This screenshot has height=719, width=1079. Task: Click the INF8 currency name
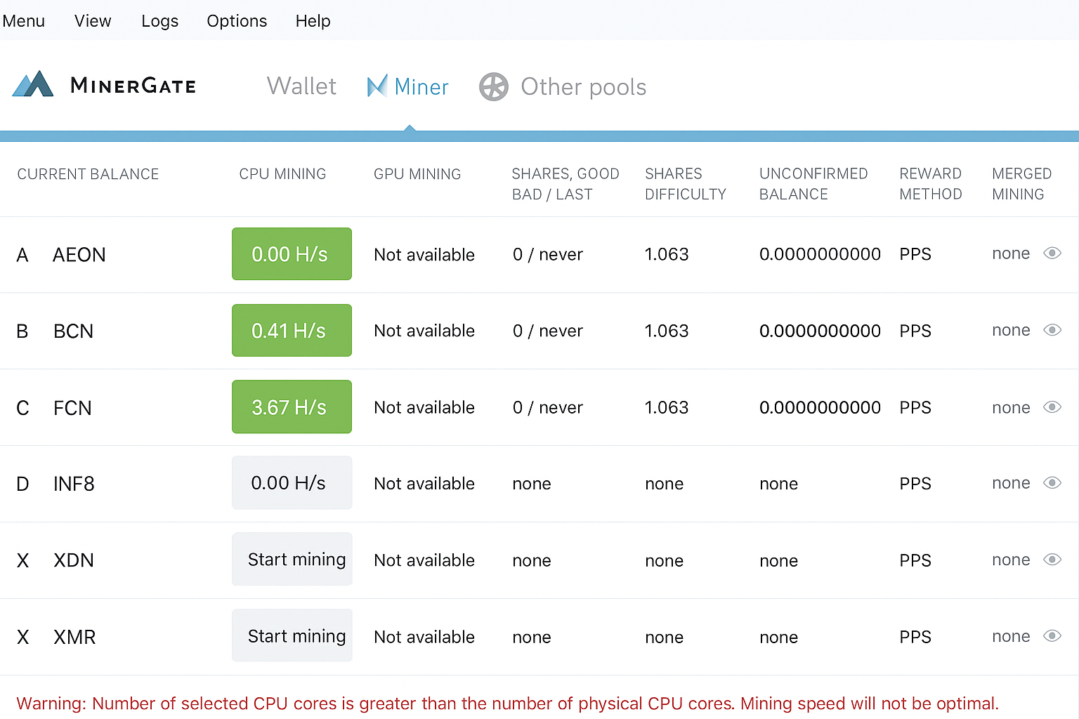pos(74,484)
